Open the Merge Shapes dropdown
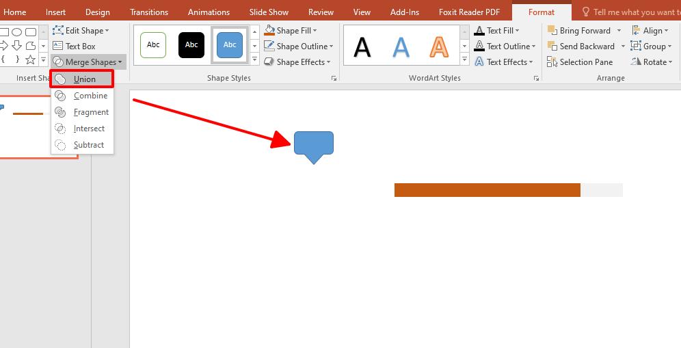 pyautogui.click(x=89, y=62)
